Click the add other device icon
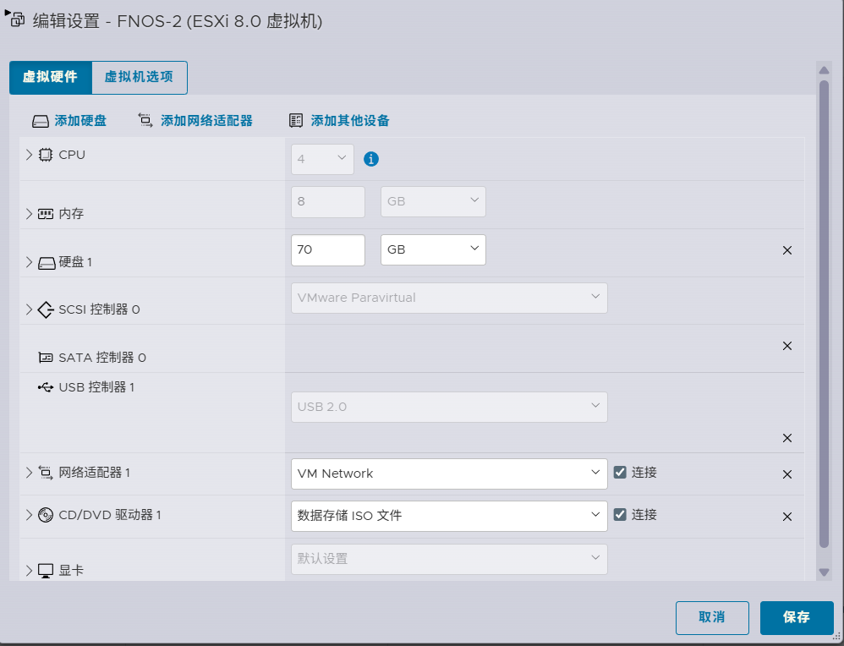The image size is (844, 646). tap(296, 121)
